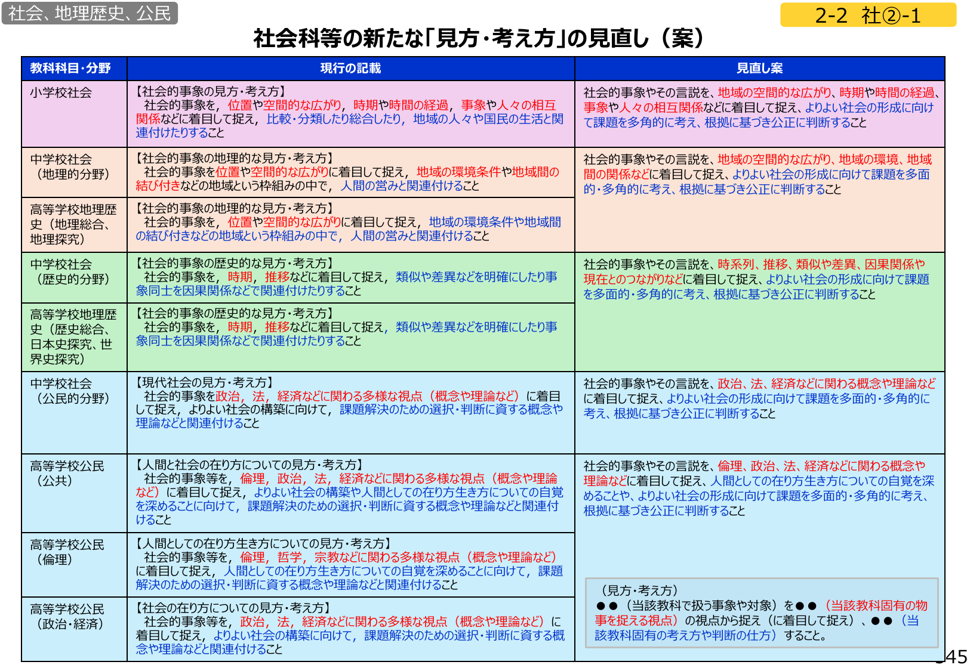
Task: Select the 高等学校公民（公共） cell
Action: pyautogui.click(x=74, y=493)
